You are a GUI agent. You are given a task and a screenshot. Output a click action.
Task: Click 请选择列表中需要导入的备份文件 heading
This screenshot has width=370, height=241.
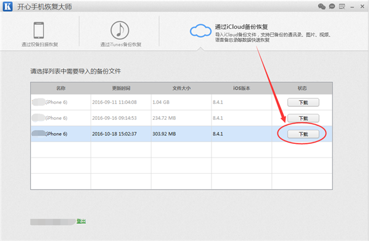(x=75, y=71)
